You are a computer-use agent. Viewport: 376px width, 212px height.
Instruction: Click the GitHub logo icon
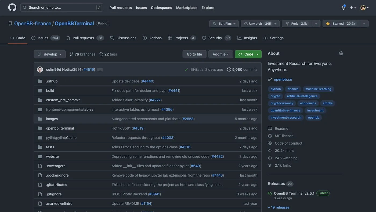click(12, 8)
